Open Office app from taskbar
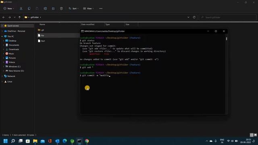 click(50, 141)
